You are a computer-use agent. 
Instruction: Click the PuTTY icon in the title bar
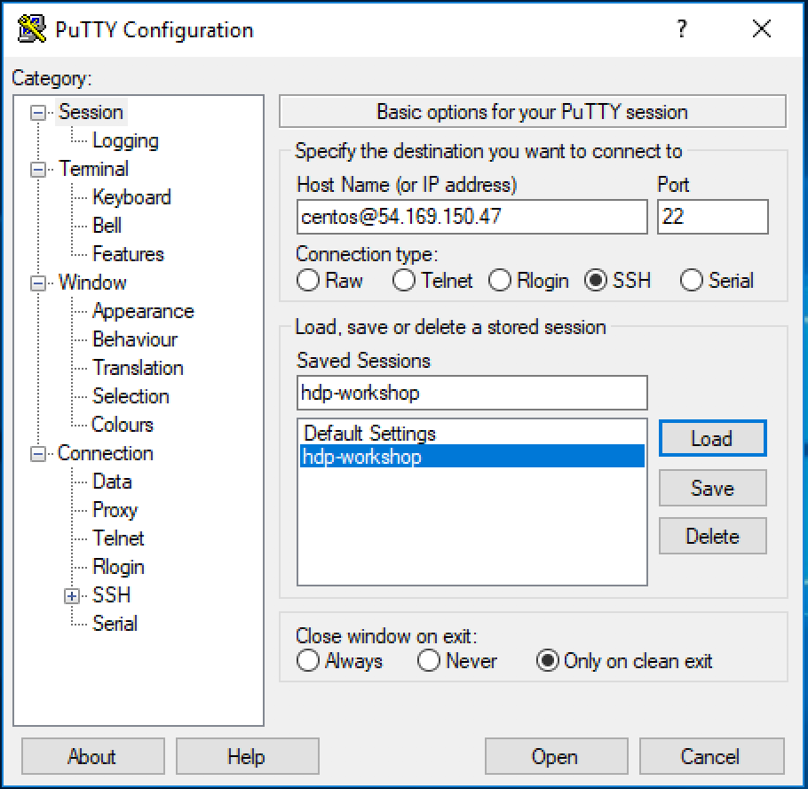coord(31,29)
